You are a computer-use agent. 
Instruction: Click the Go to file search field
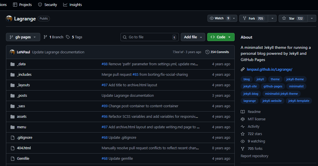pos(149,37)
